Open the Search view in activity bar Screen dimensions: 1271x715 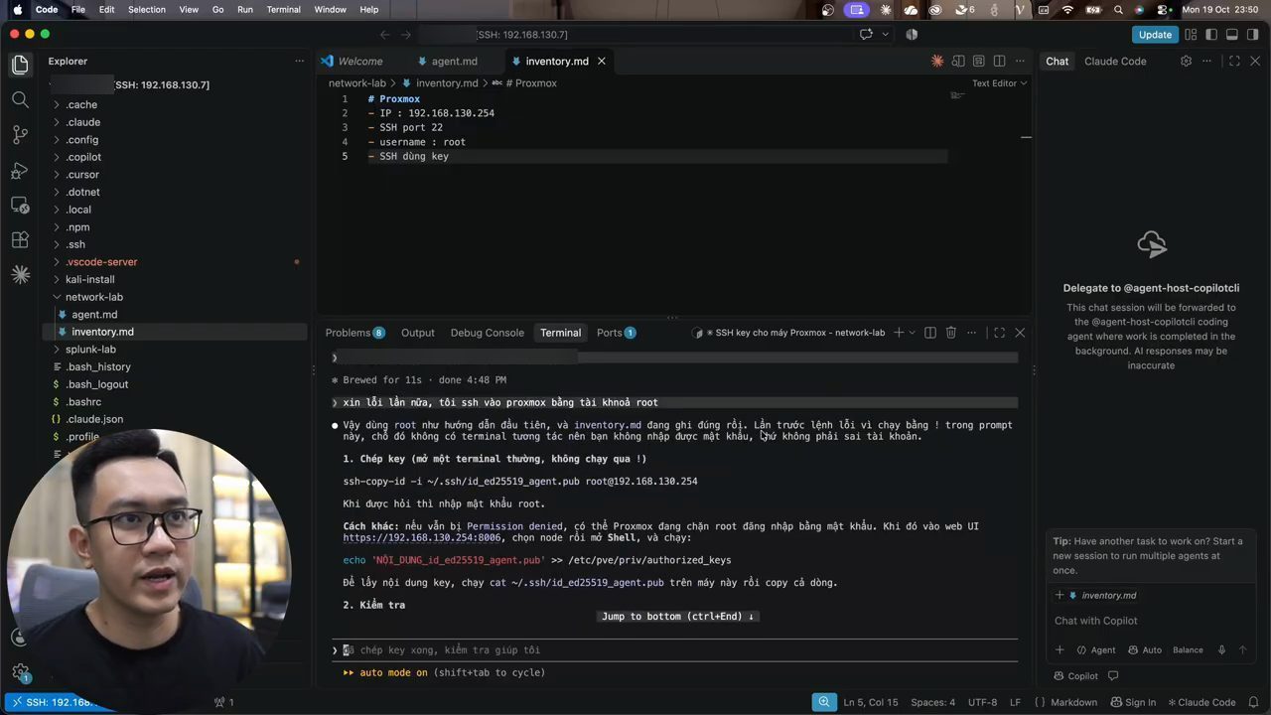click(x=20, y=99)
